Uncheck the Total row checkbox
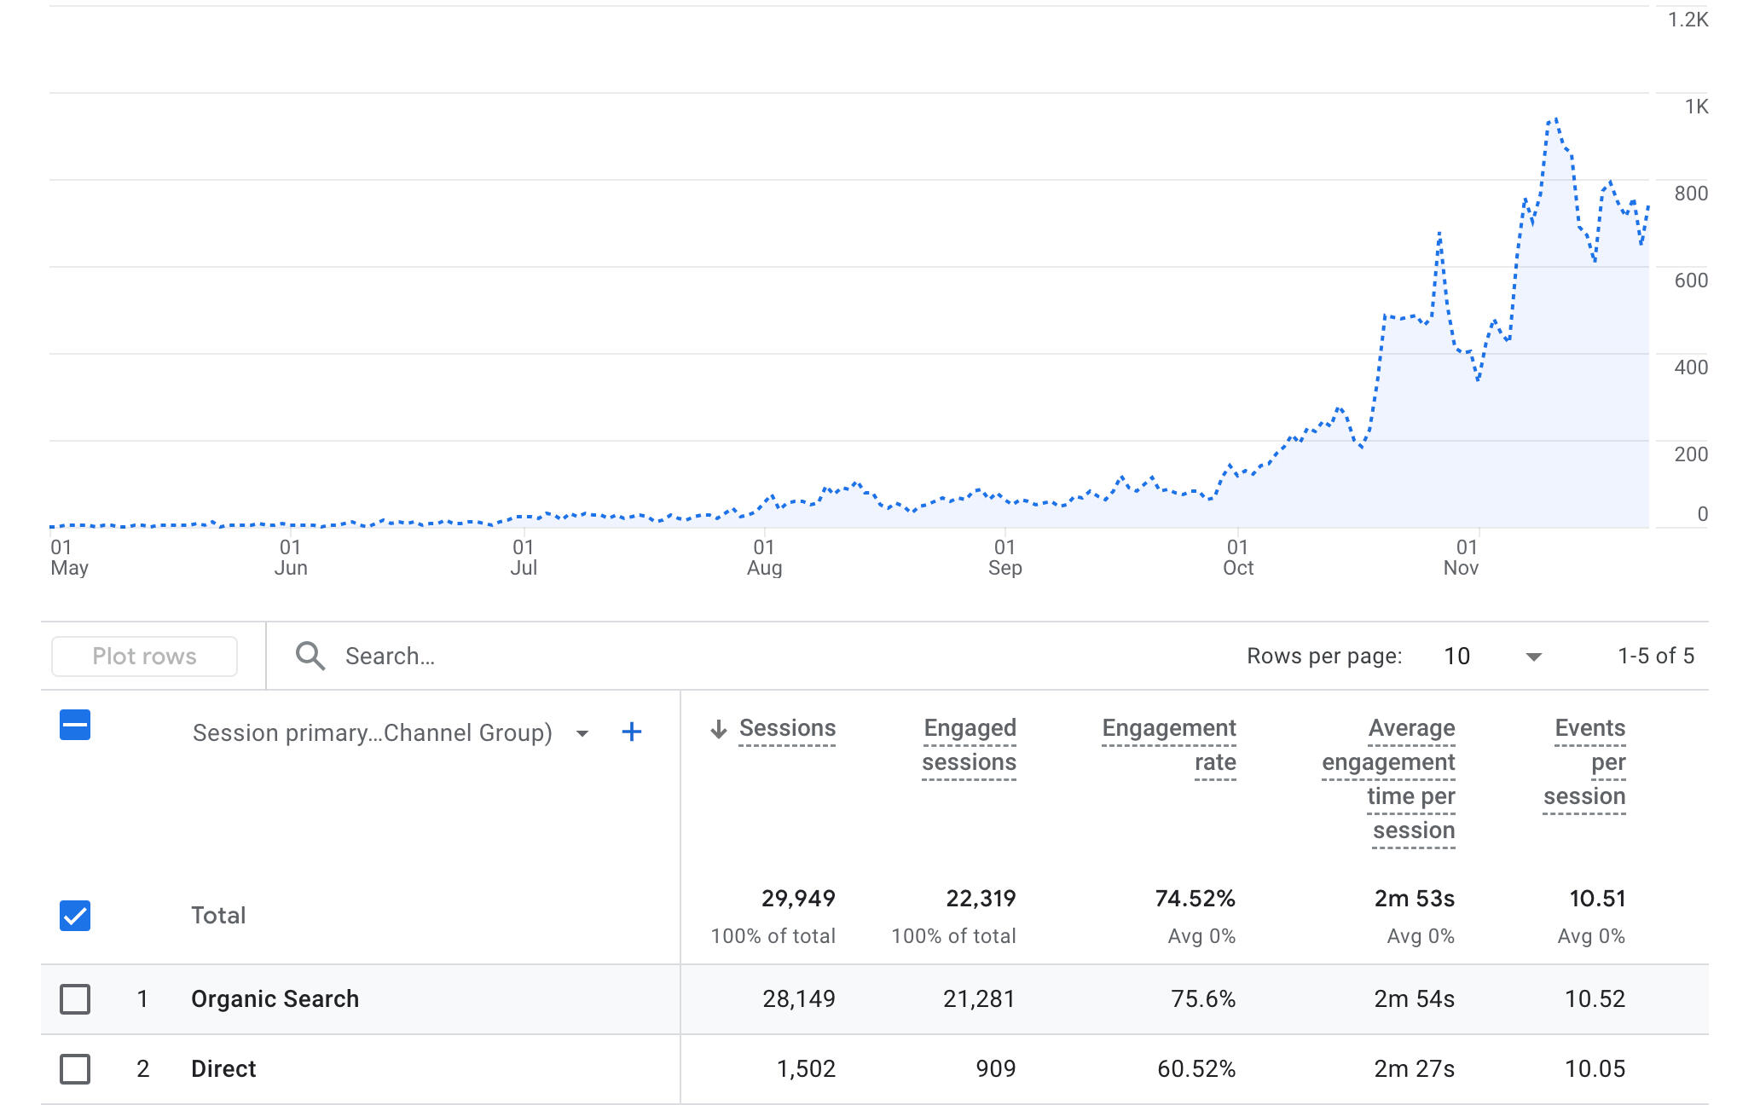This screenshot has height=1105, width=1760. (75, 916)
